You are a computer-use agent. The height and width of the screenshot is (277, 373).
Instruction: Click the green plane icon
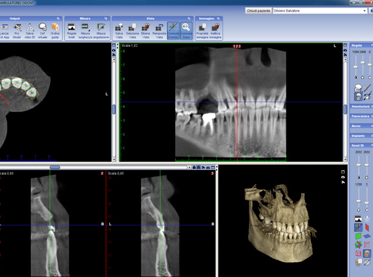click(x=358, y=236)
